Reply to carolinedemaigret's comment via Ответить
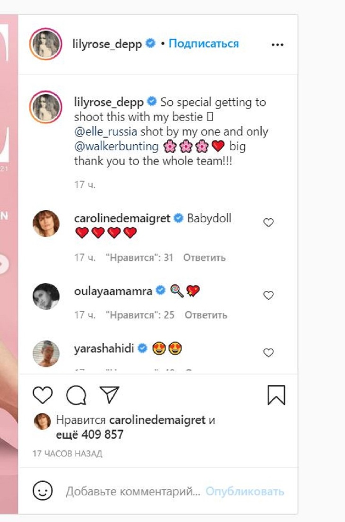The image size is (345, 522). (x=204, y=258)
